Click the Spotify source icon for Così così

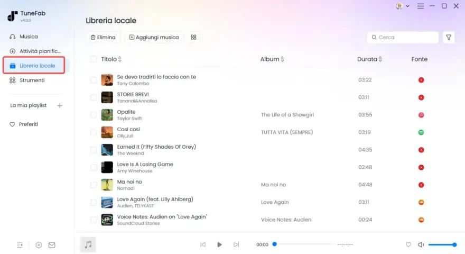[421, 132]
